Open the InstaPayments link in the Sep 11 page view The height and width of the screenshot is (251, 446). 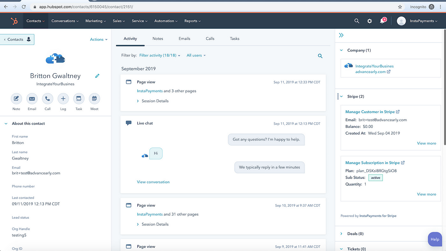click(x=150, y=91)
